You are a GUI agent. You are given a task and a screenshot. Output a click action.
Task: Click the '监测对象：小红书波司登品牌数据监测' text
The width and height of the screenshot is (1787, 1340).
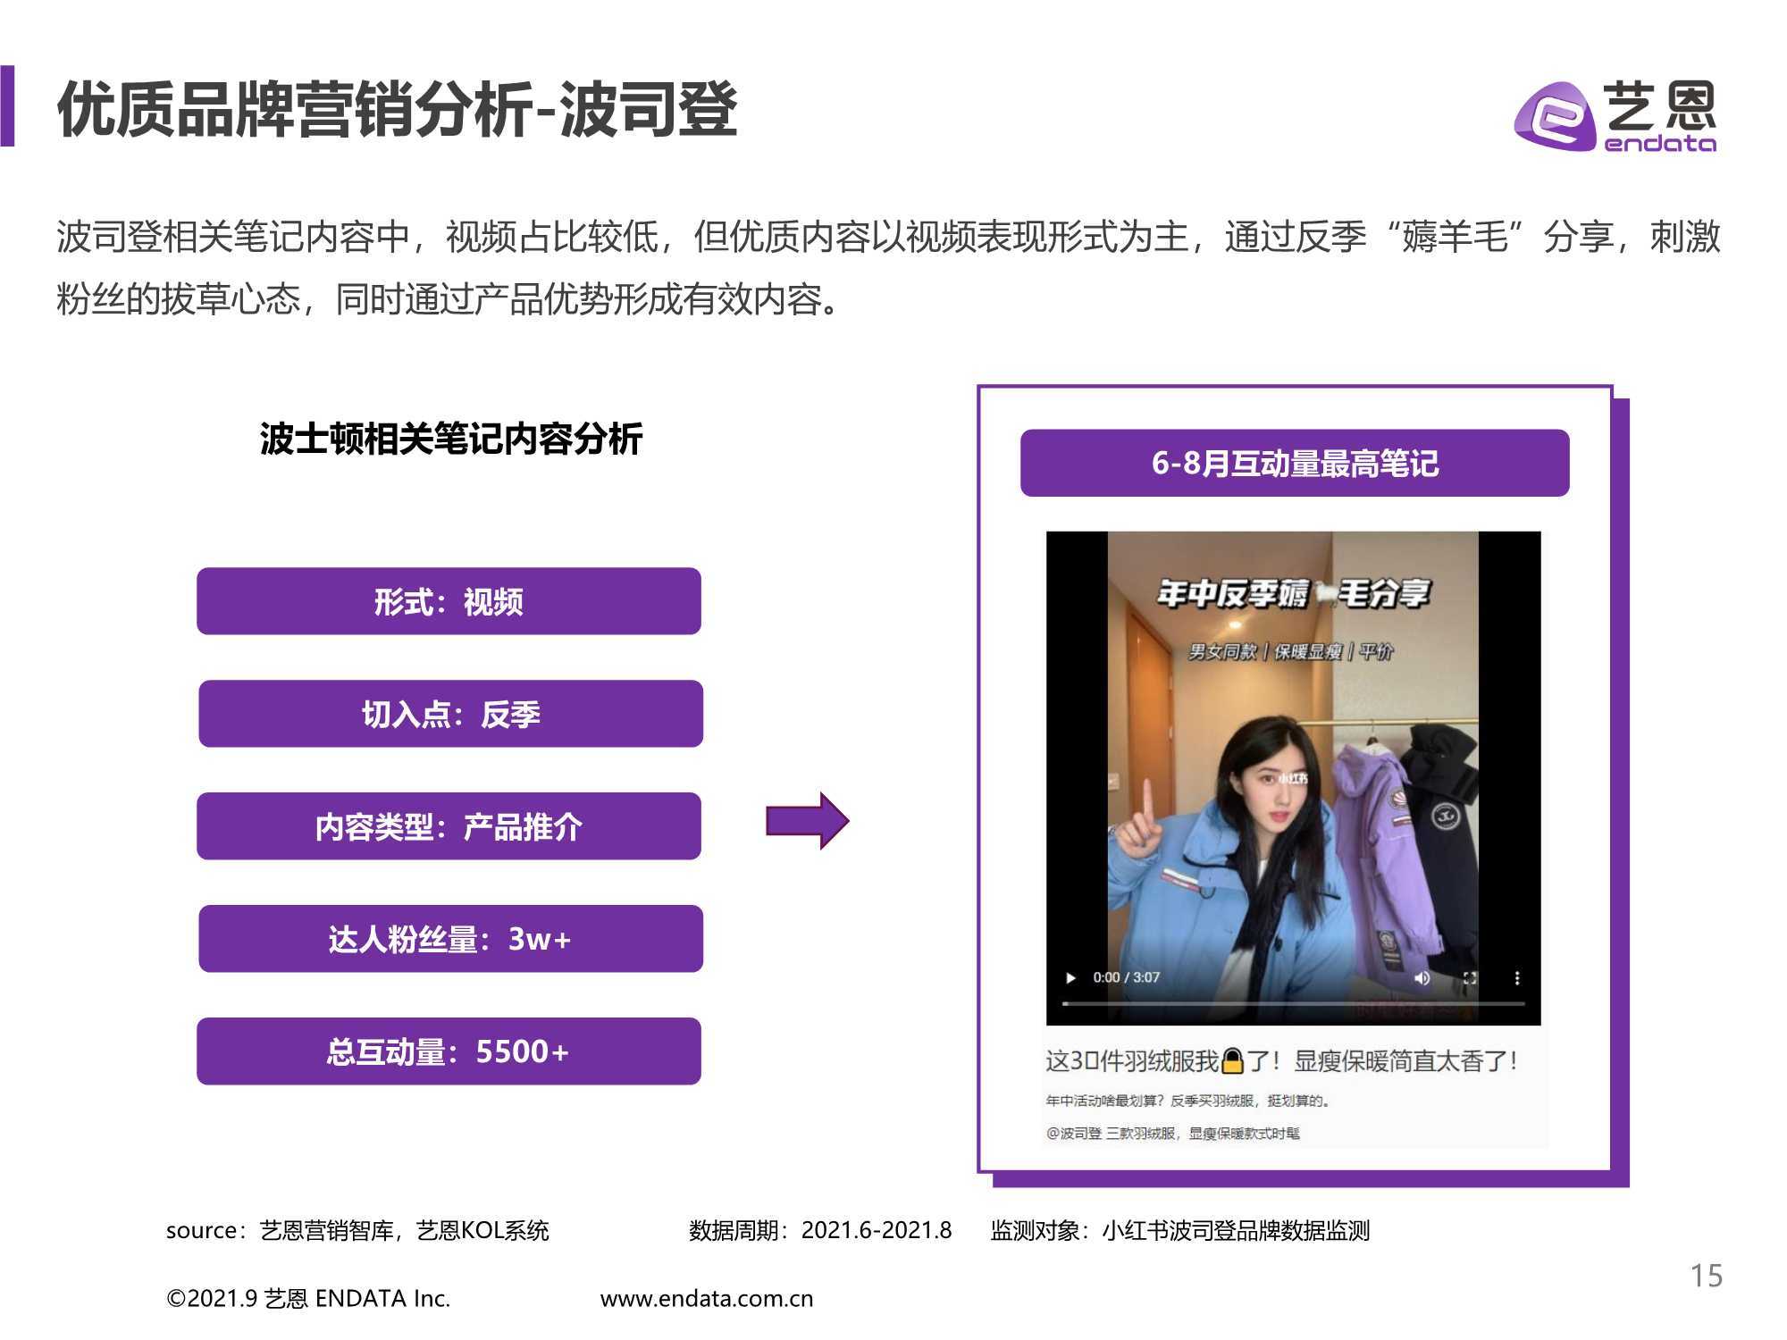point(1180,1231)
